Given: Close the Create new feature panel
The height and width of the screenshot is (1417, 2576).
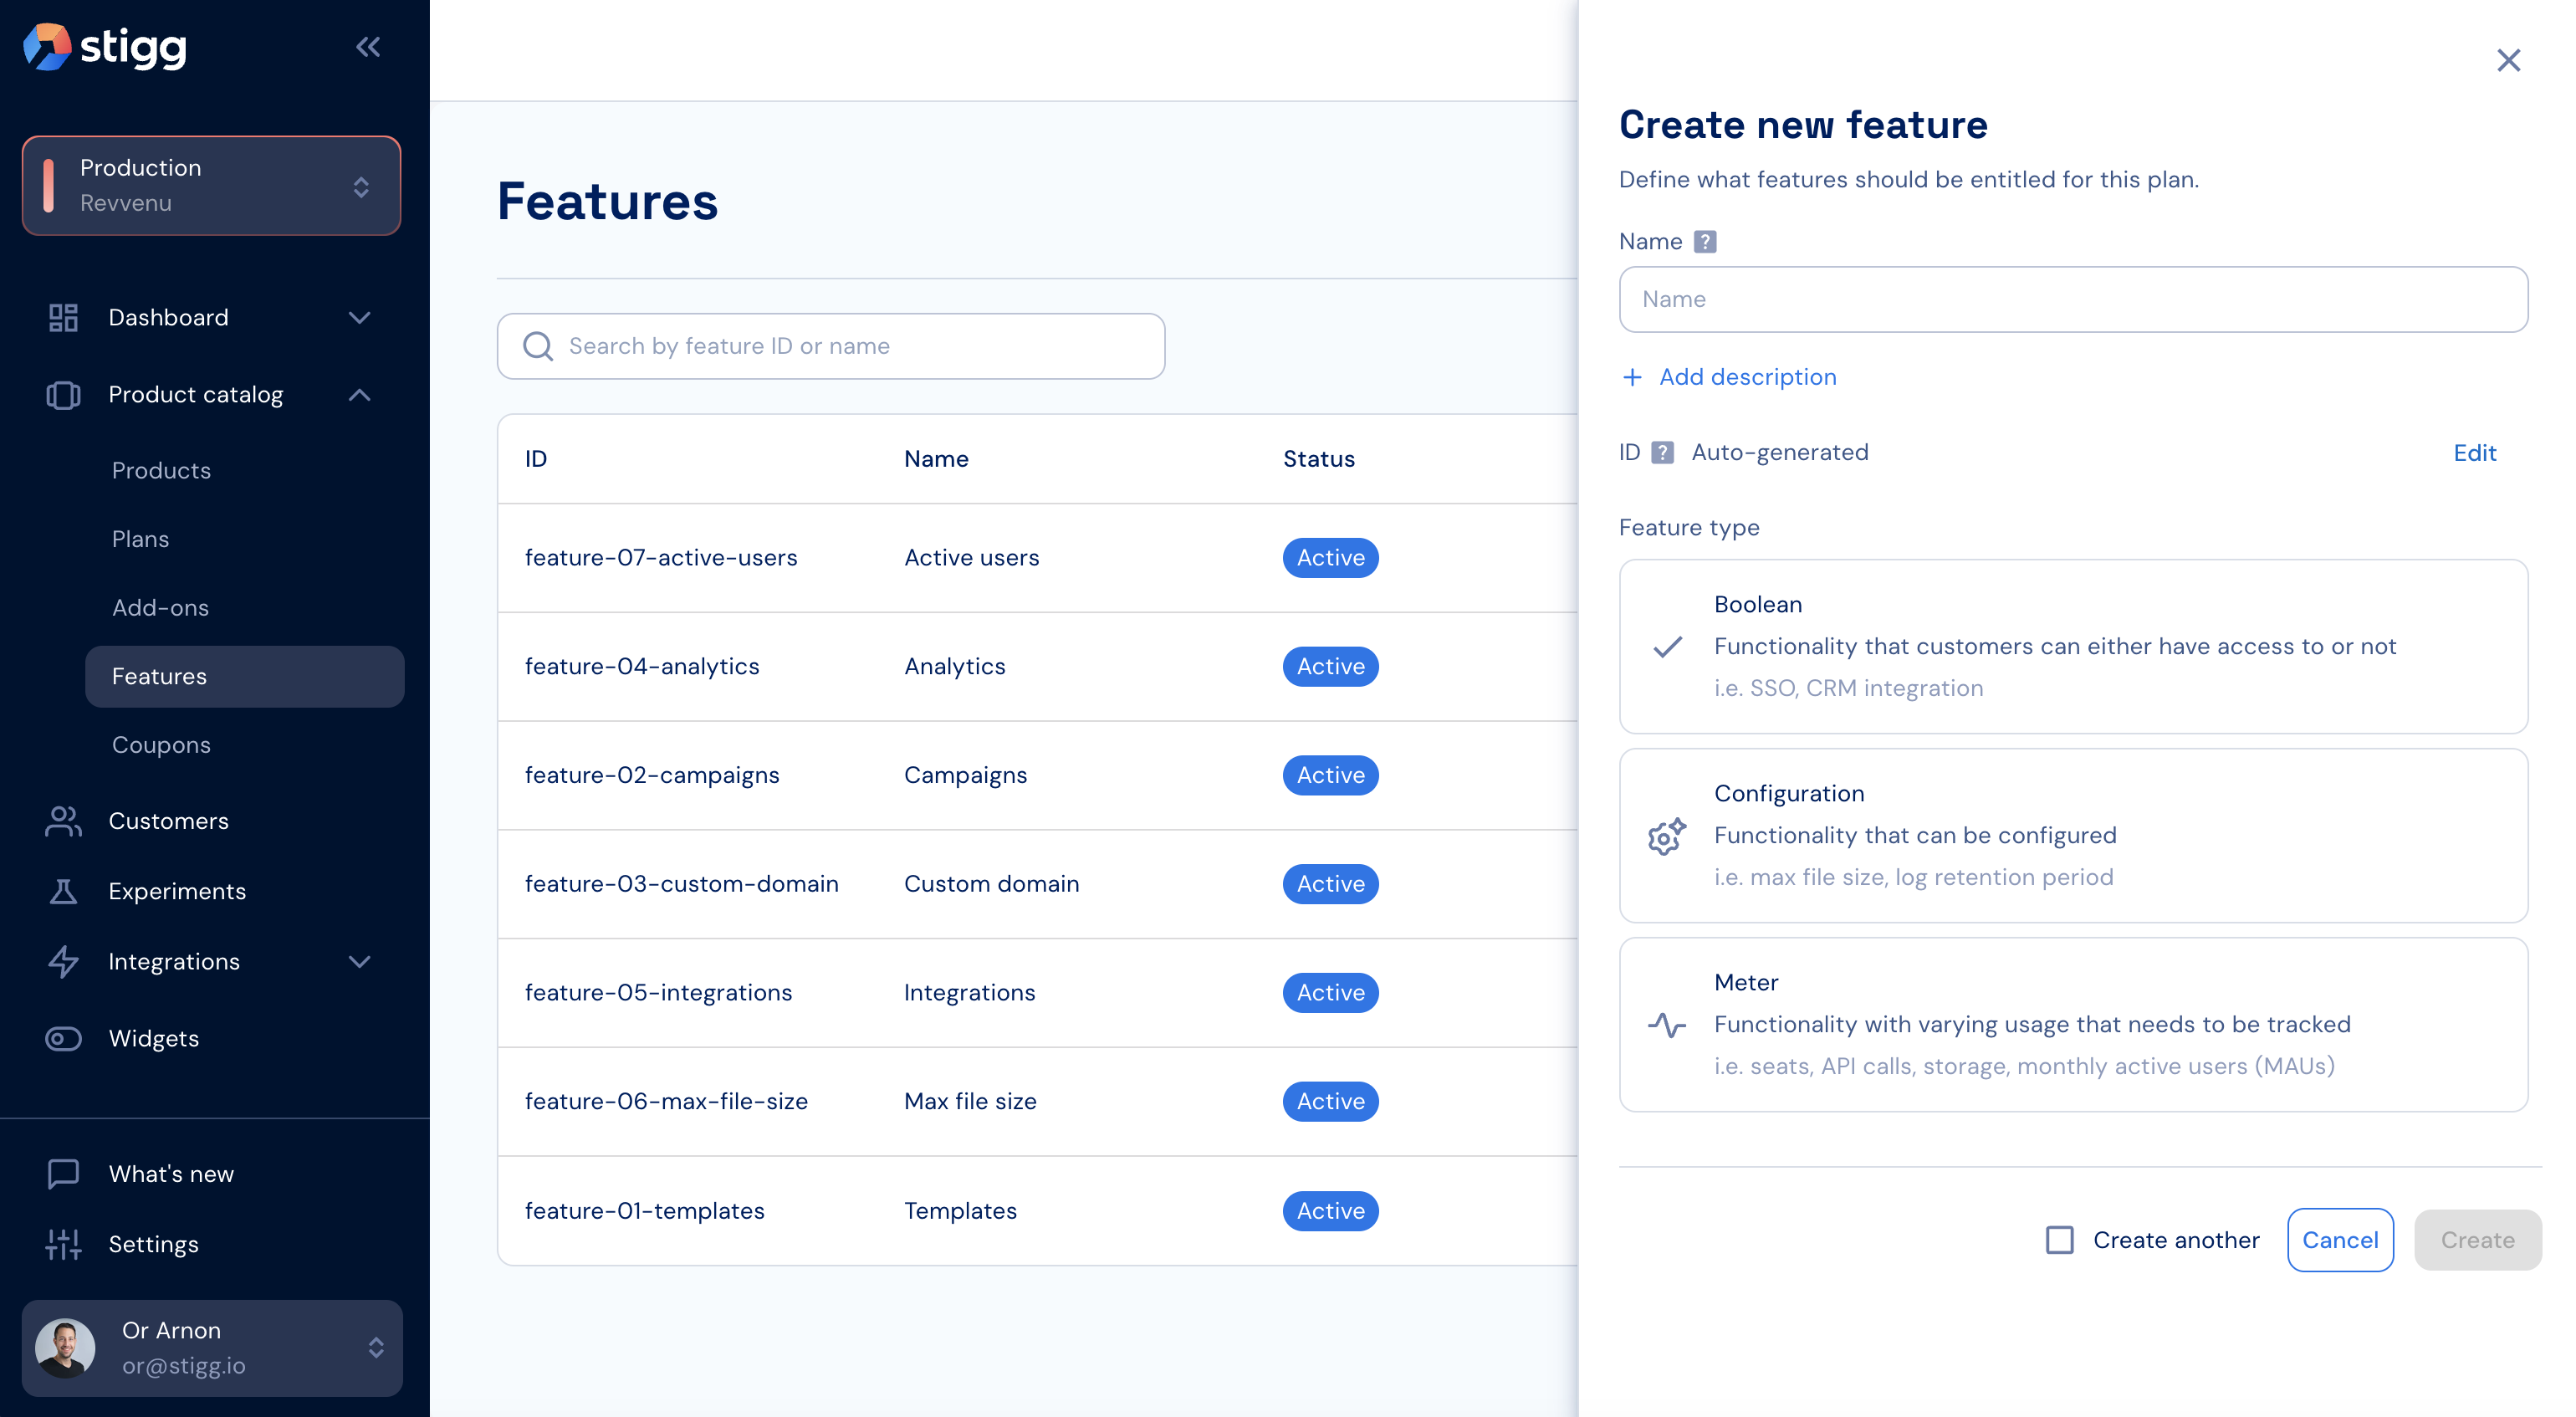Looking at the screenshot, I should [2508, 60].
